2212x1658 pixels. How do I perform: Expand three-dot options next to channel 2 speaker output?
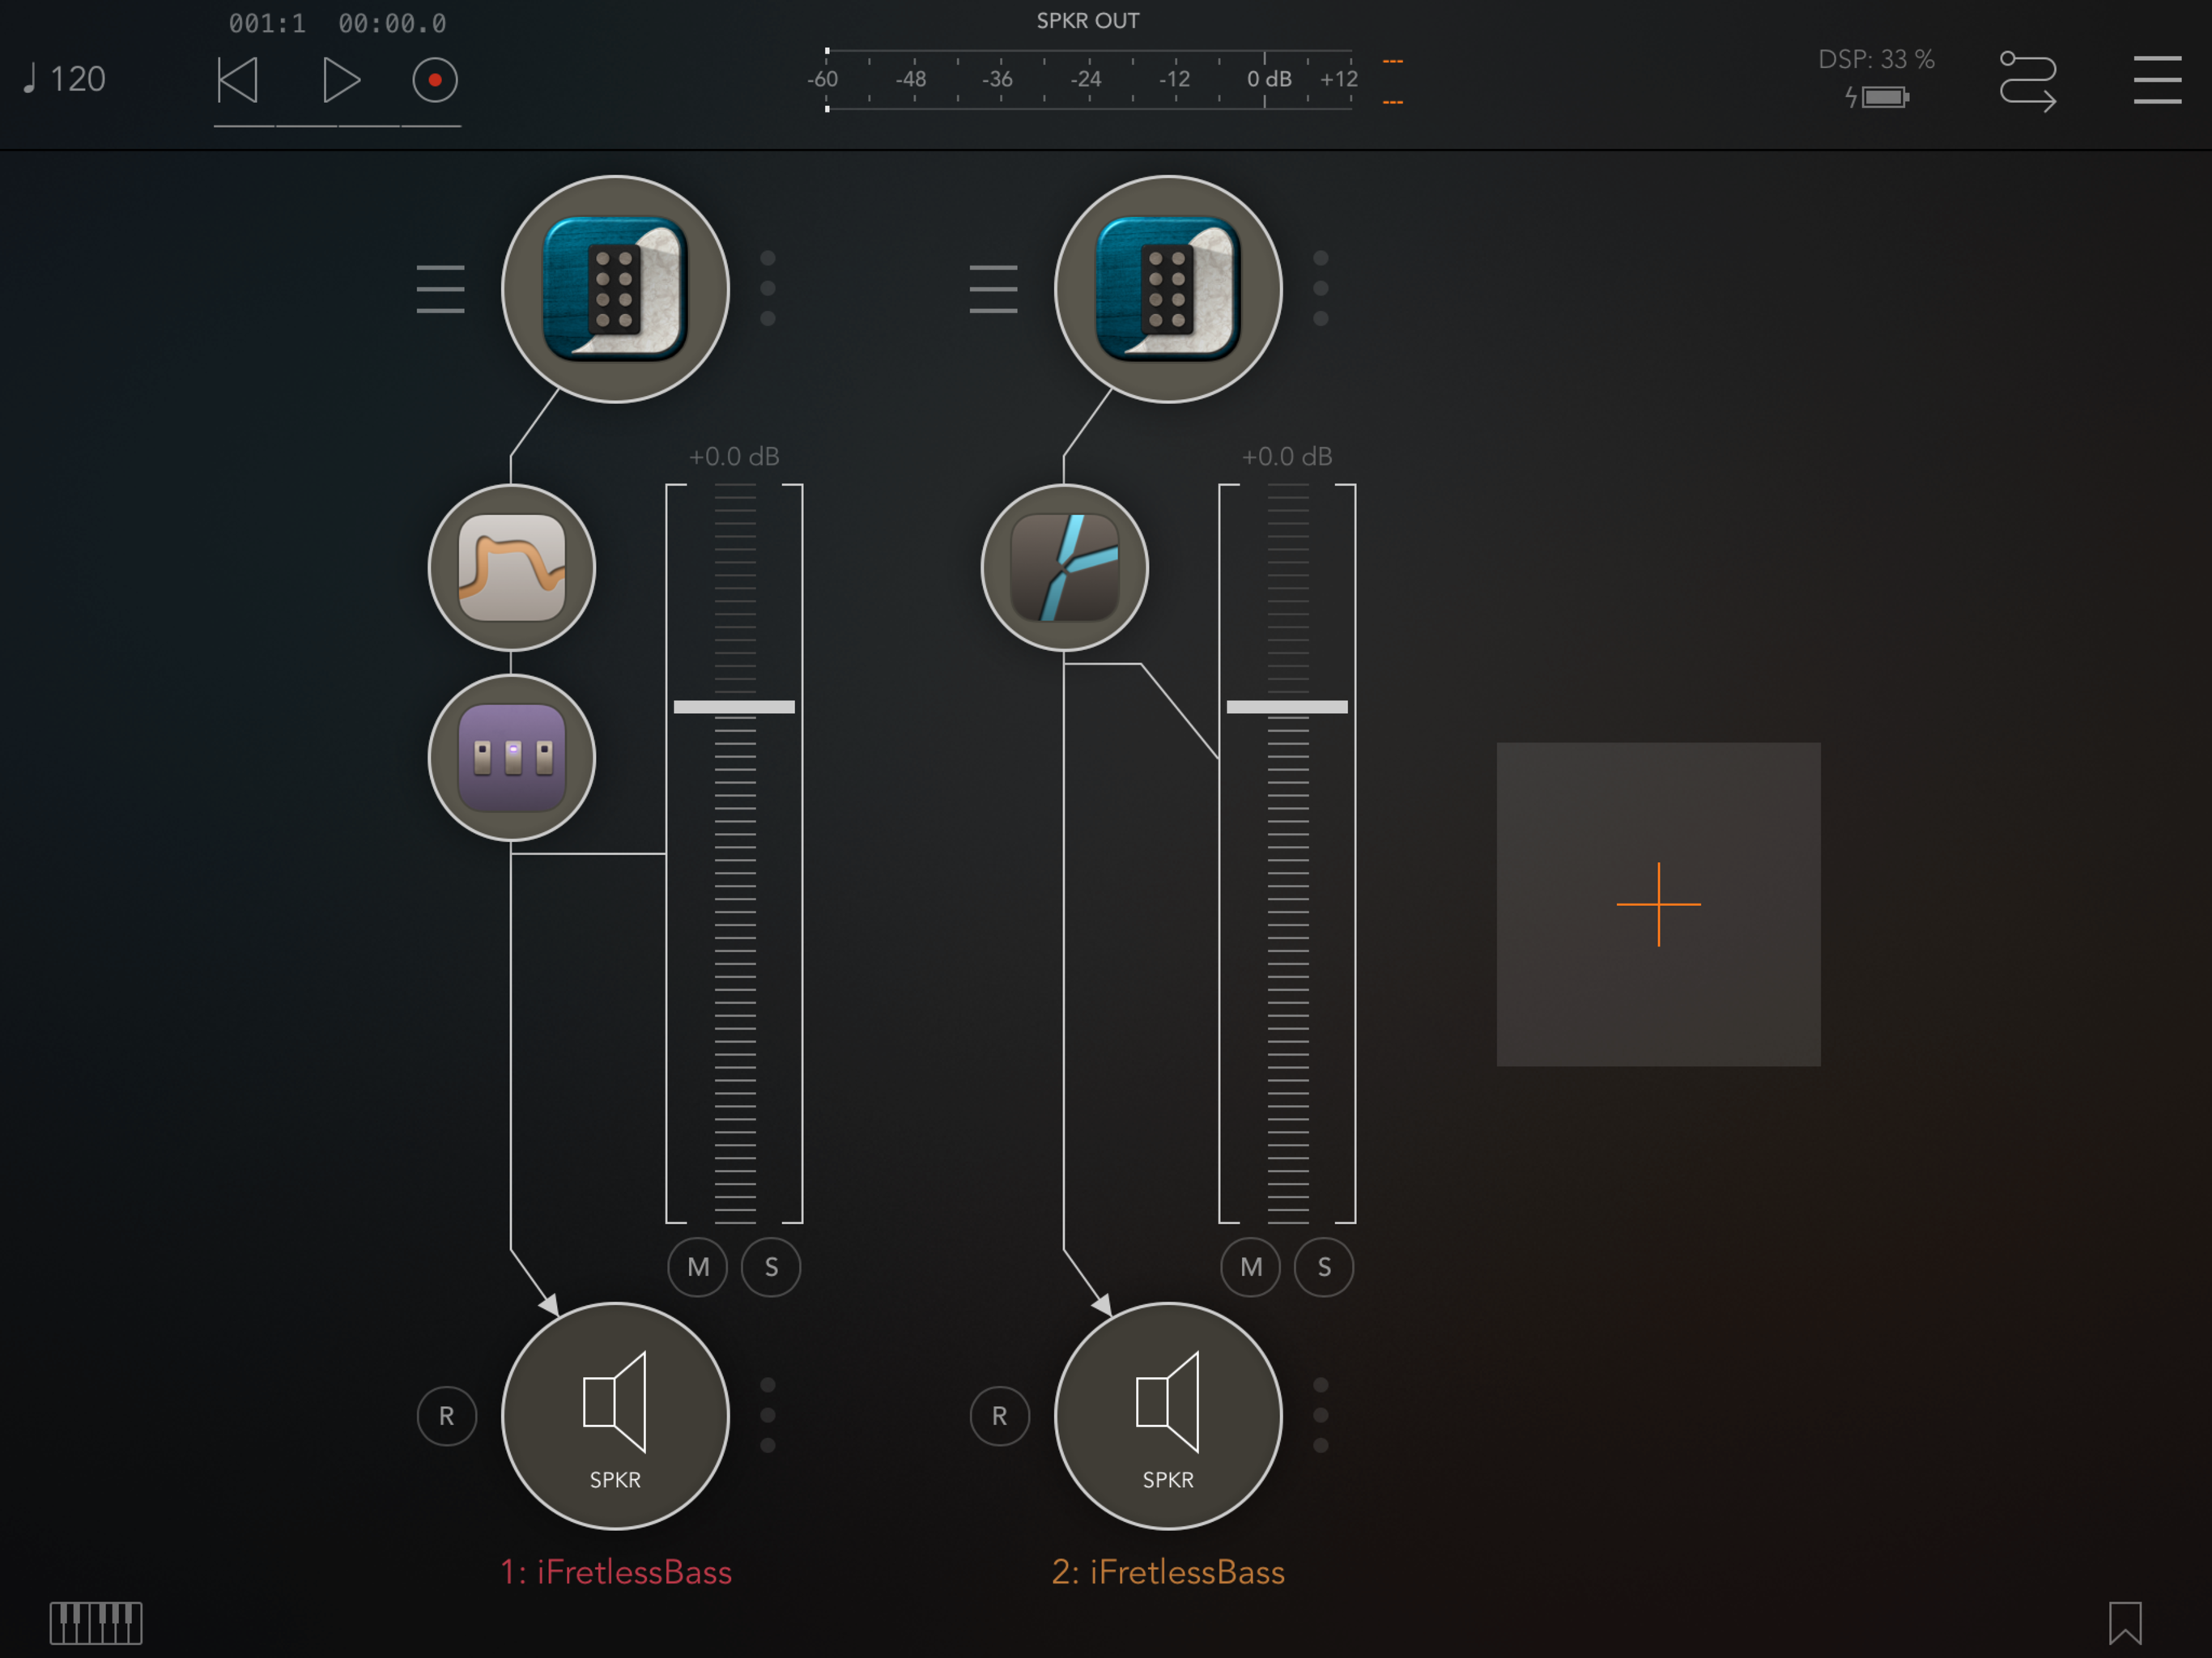point(1321,1415)
